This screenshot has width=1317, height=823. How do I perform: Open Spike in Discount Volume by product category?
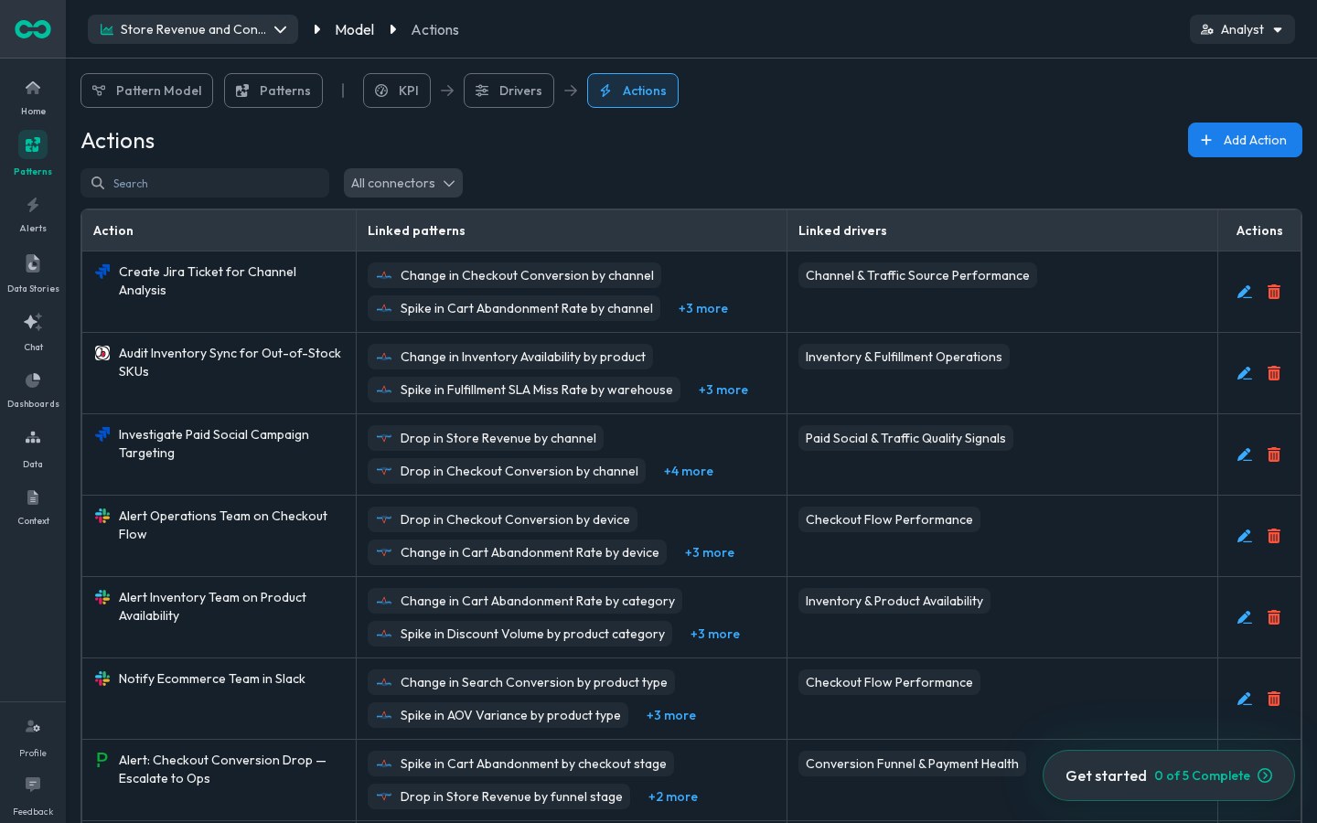click(519, 634)
